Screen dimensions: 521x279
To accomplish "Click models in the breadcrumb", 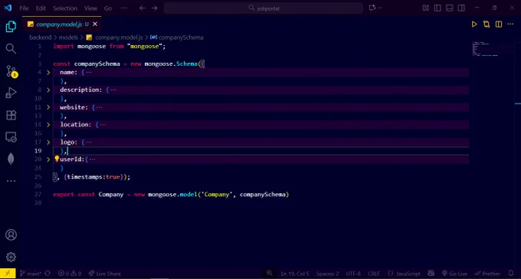I will [x=68, y=38].
